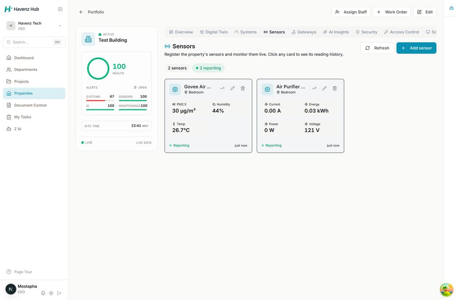The image size is (457, 300).
Task: Switch to the Gateways tab
Action: [x=303, y=32]
